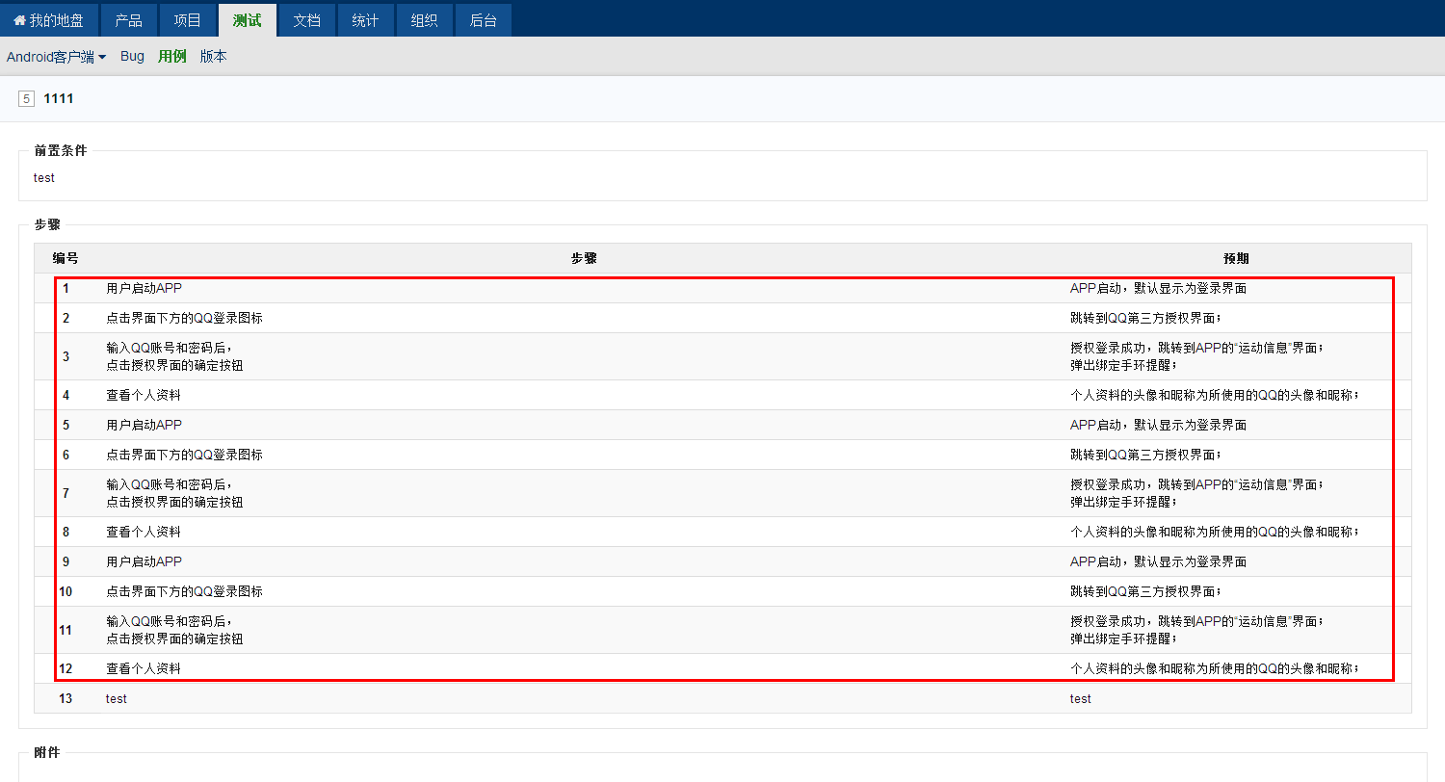This screenshot has width=1445, height=782.
Task: Click step number 9 in the 编号 column
Action: (x=66, y=561)
